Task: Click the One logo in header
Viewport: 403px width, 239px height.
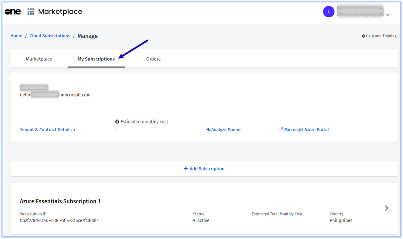Action: click(13, 12)
